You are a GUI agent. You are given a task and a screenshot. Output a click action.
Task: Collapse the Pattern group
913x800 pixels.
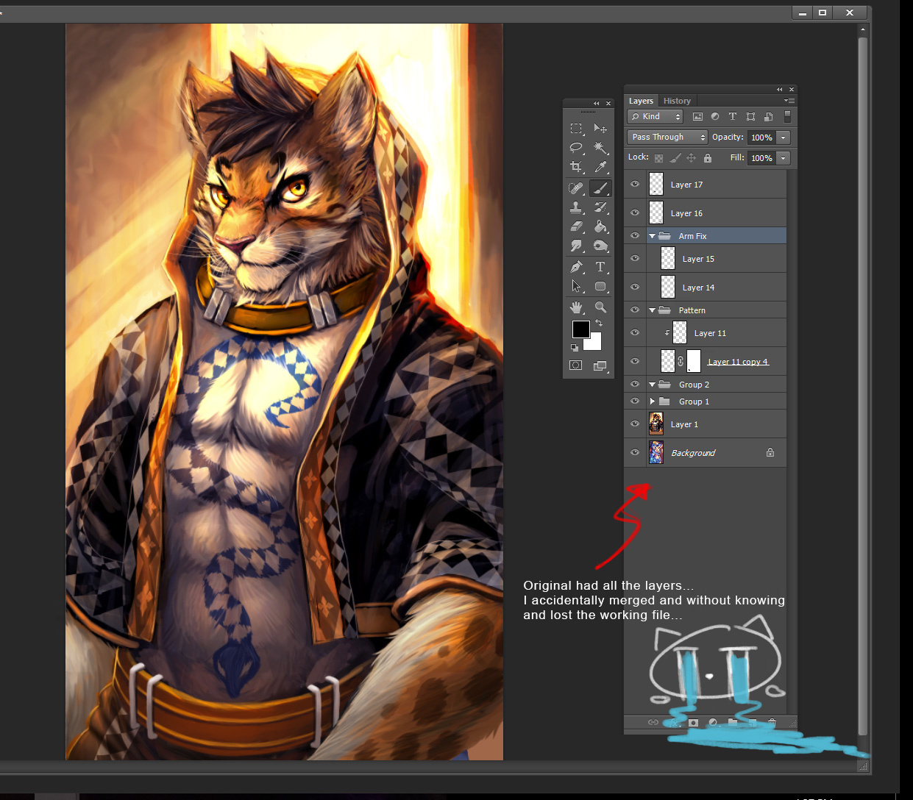point(652,310)
